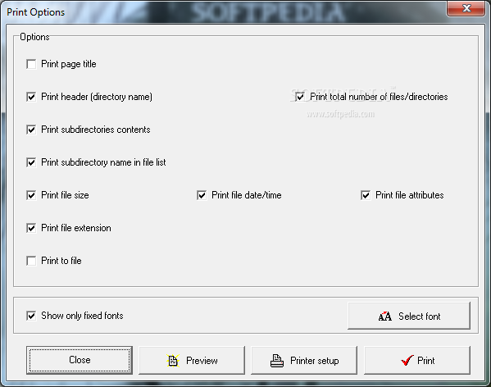Uncheck Print file attributes

pos(366,195)
